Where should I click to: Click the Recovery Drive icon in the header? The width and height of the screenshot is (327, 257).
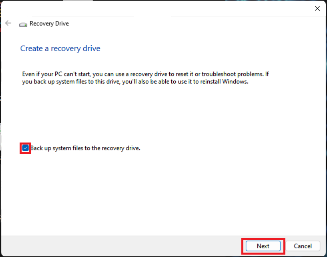click(23, 24)
